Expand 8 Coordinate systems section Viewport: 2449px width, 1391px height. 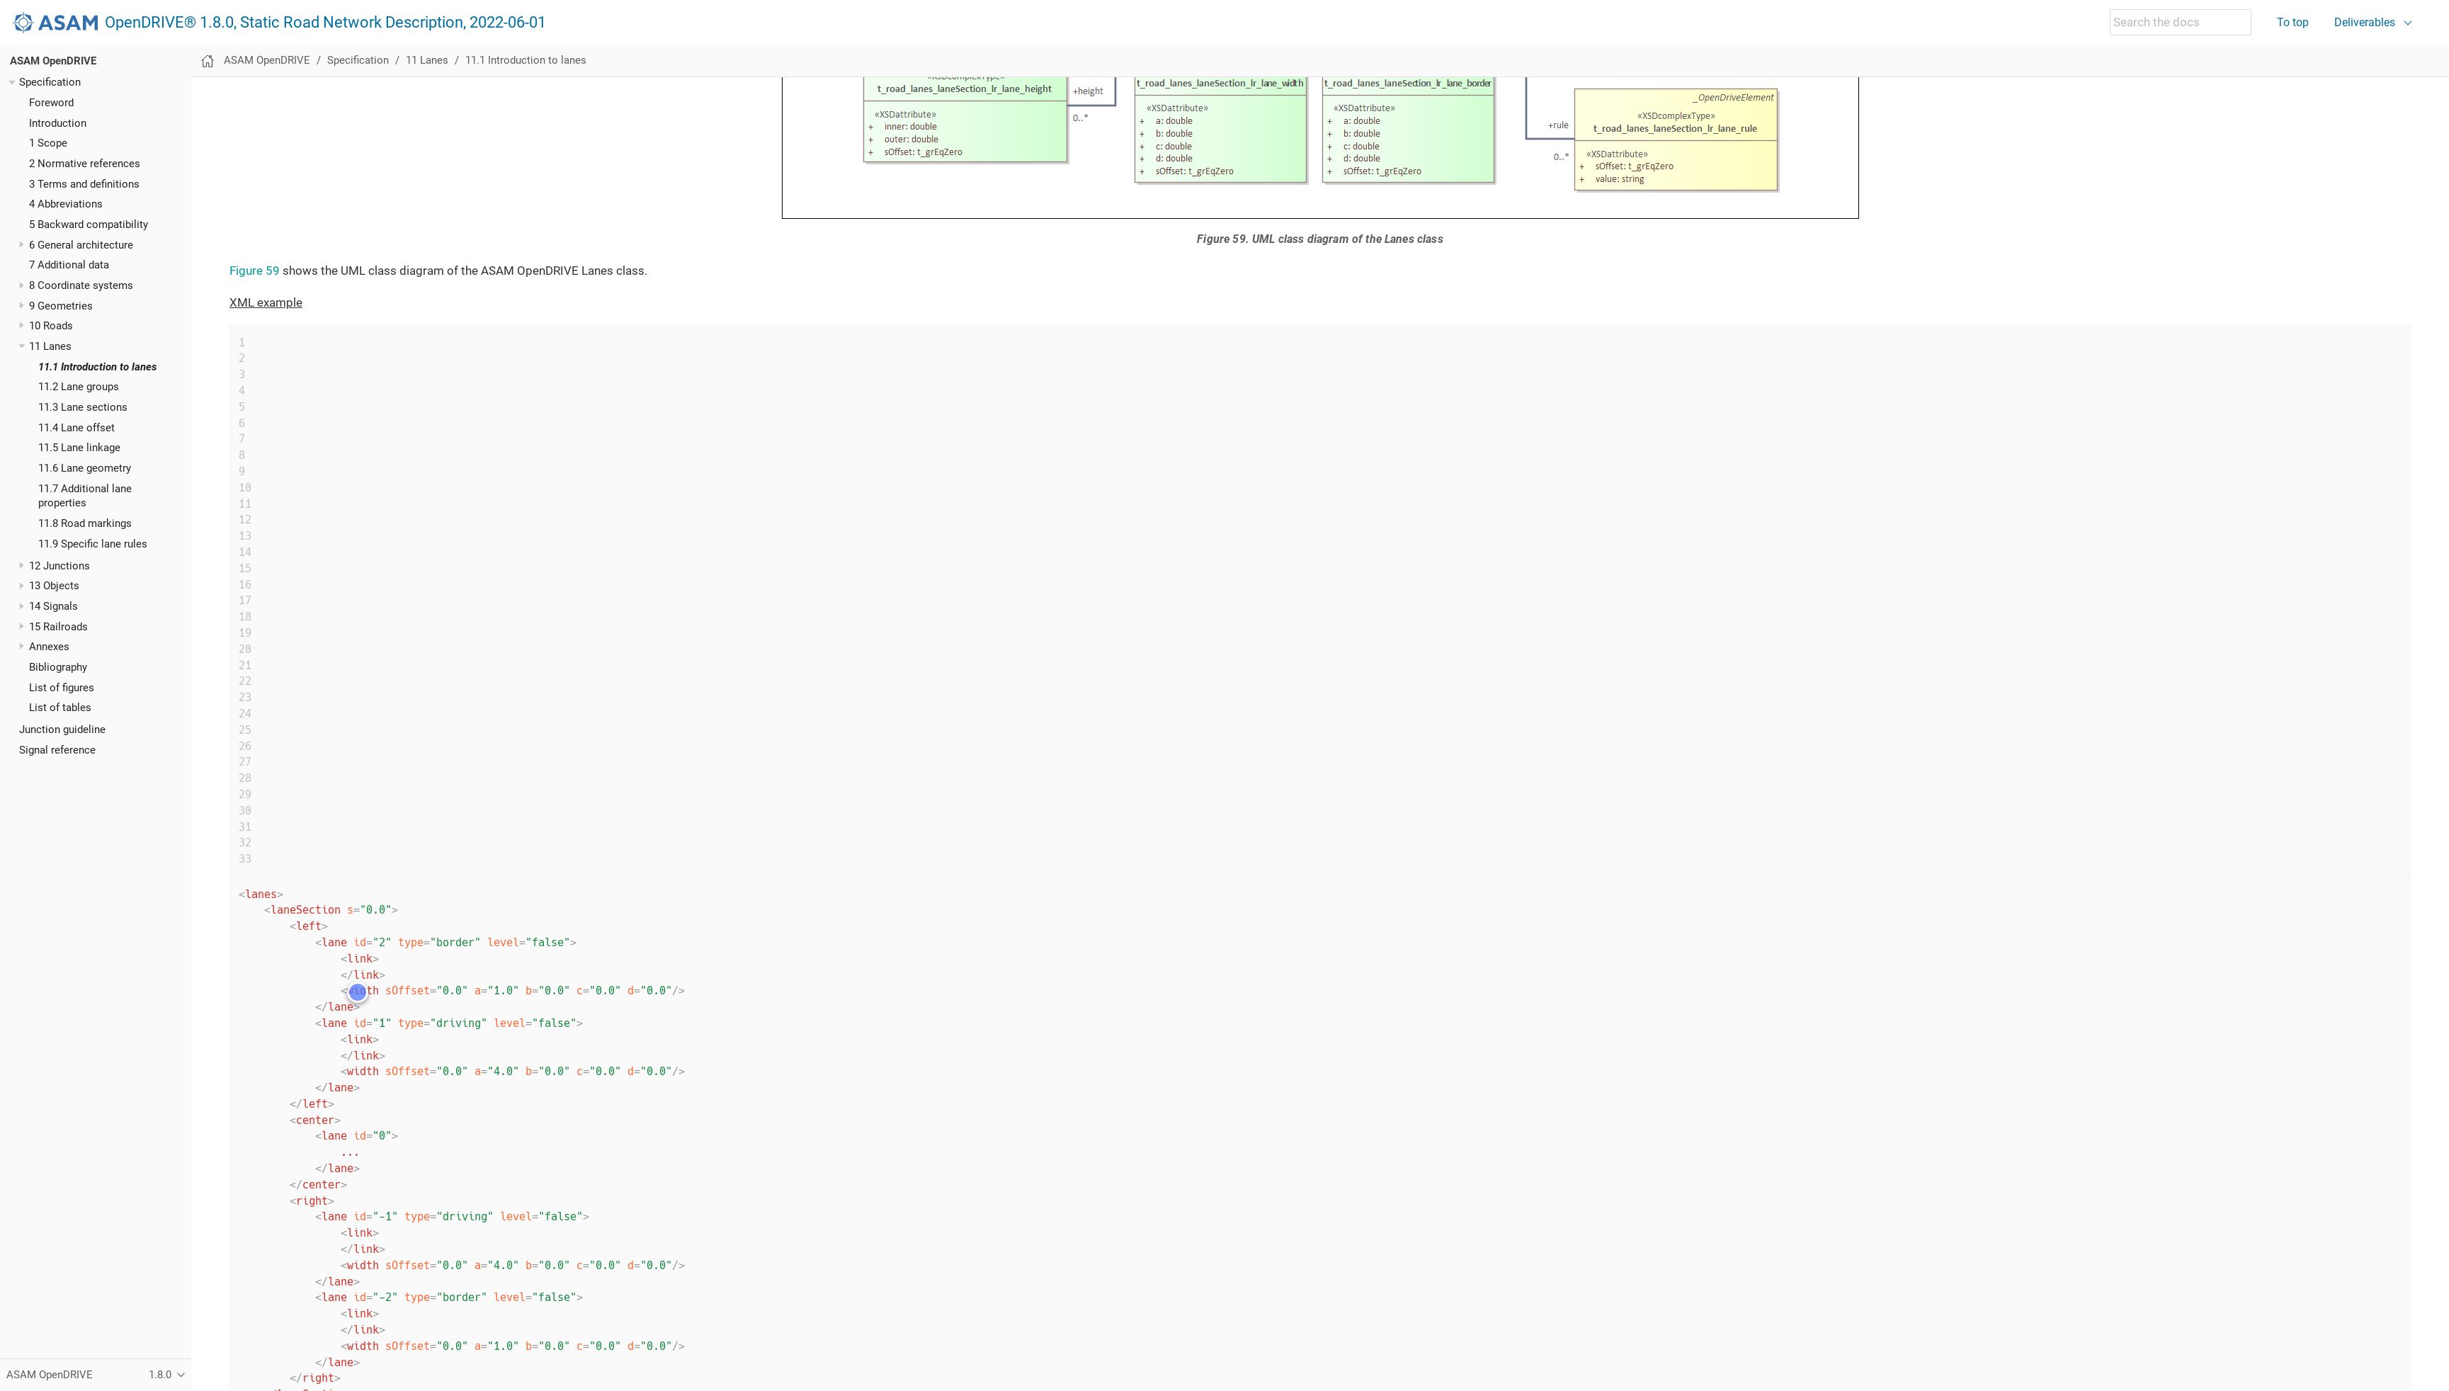(21, 285)
